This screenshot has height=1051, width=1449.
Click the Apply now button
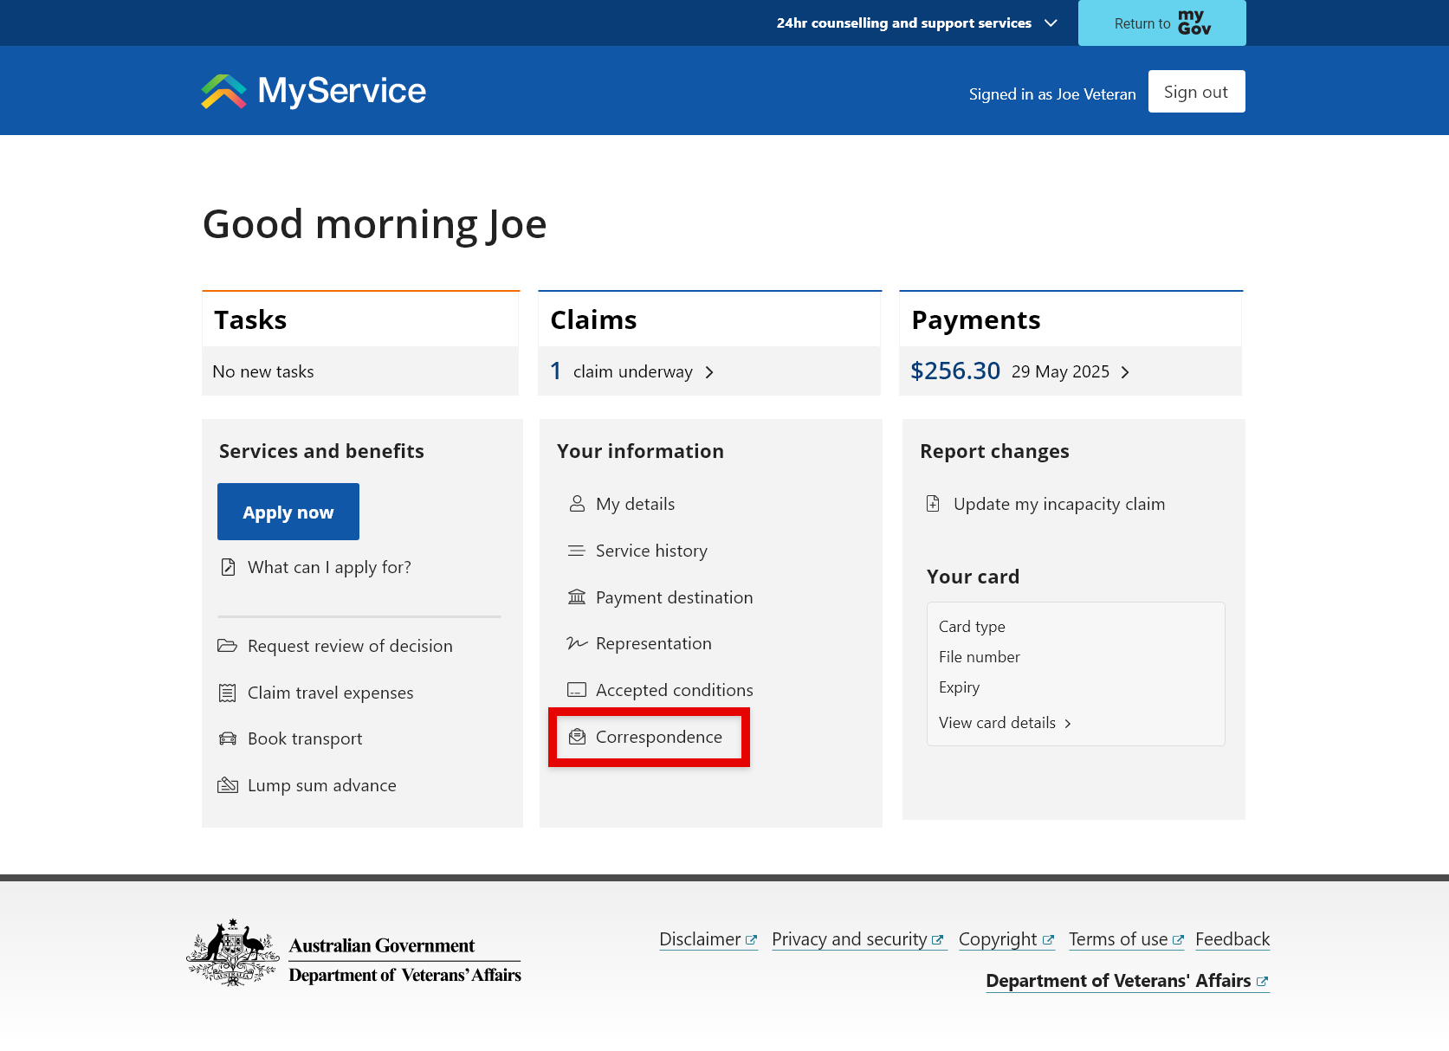coord(288,511)
